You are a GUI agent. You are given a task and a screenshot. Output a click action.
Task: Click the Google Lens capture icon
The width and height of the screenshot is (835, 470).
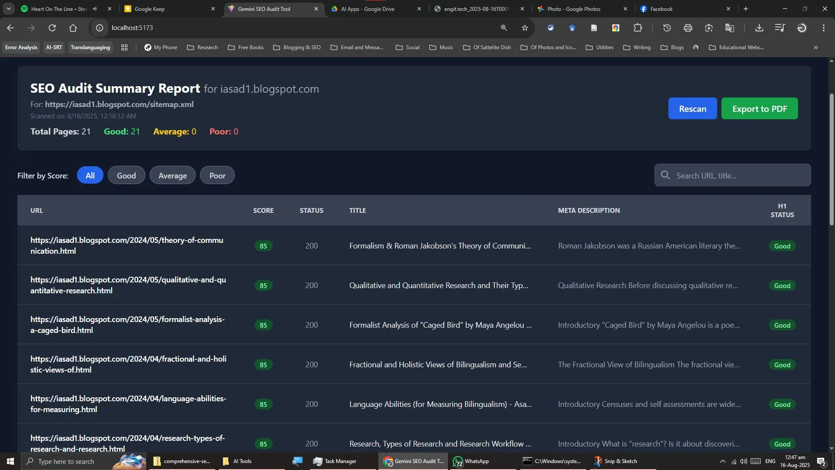click(x=708, y=28)
